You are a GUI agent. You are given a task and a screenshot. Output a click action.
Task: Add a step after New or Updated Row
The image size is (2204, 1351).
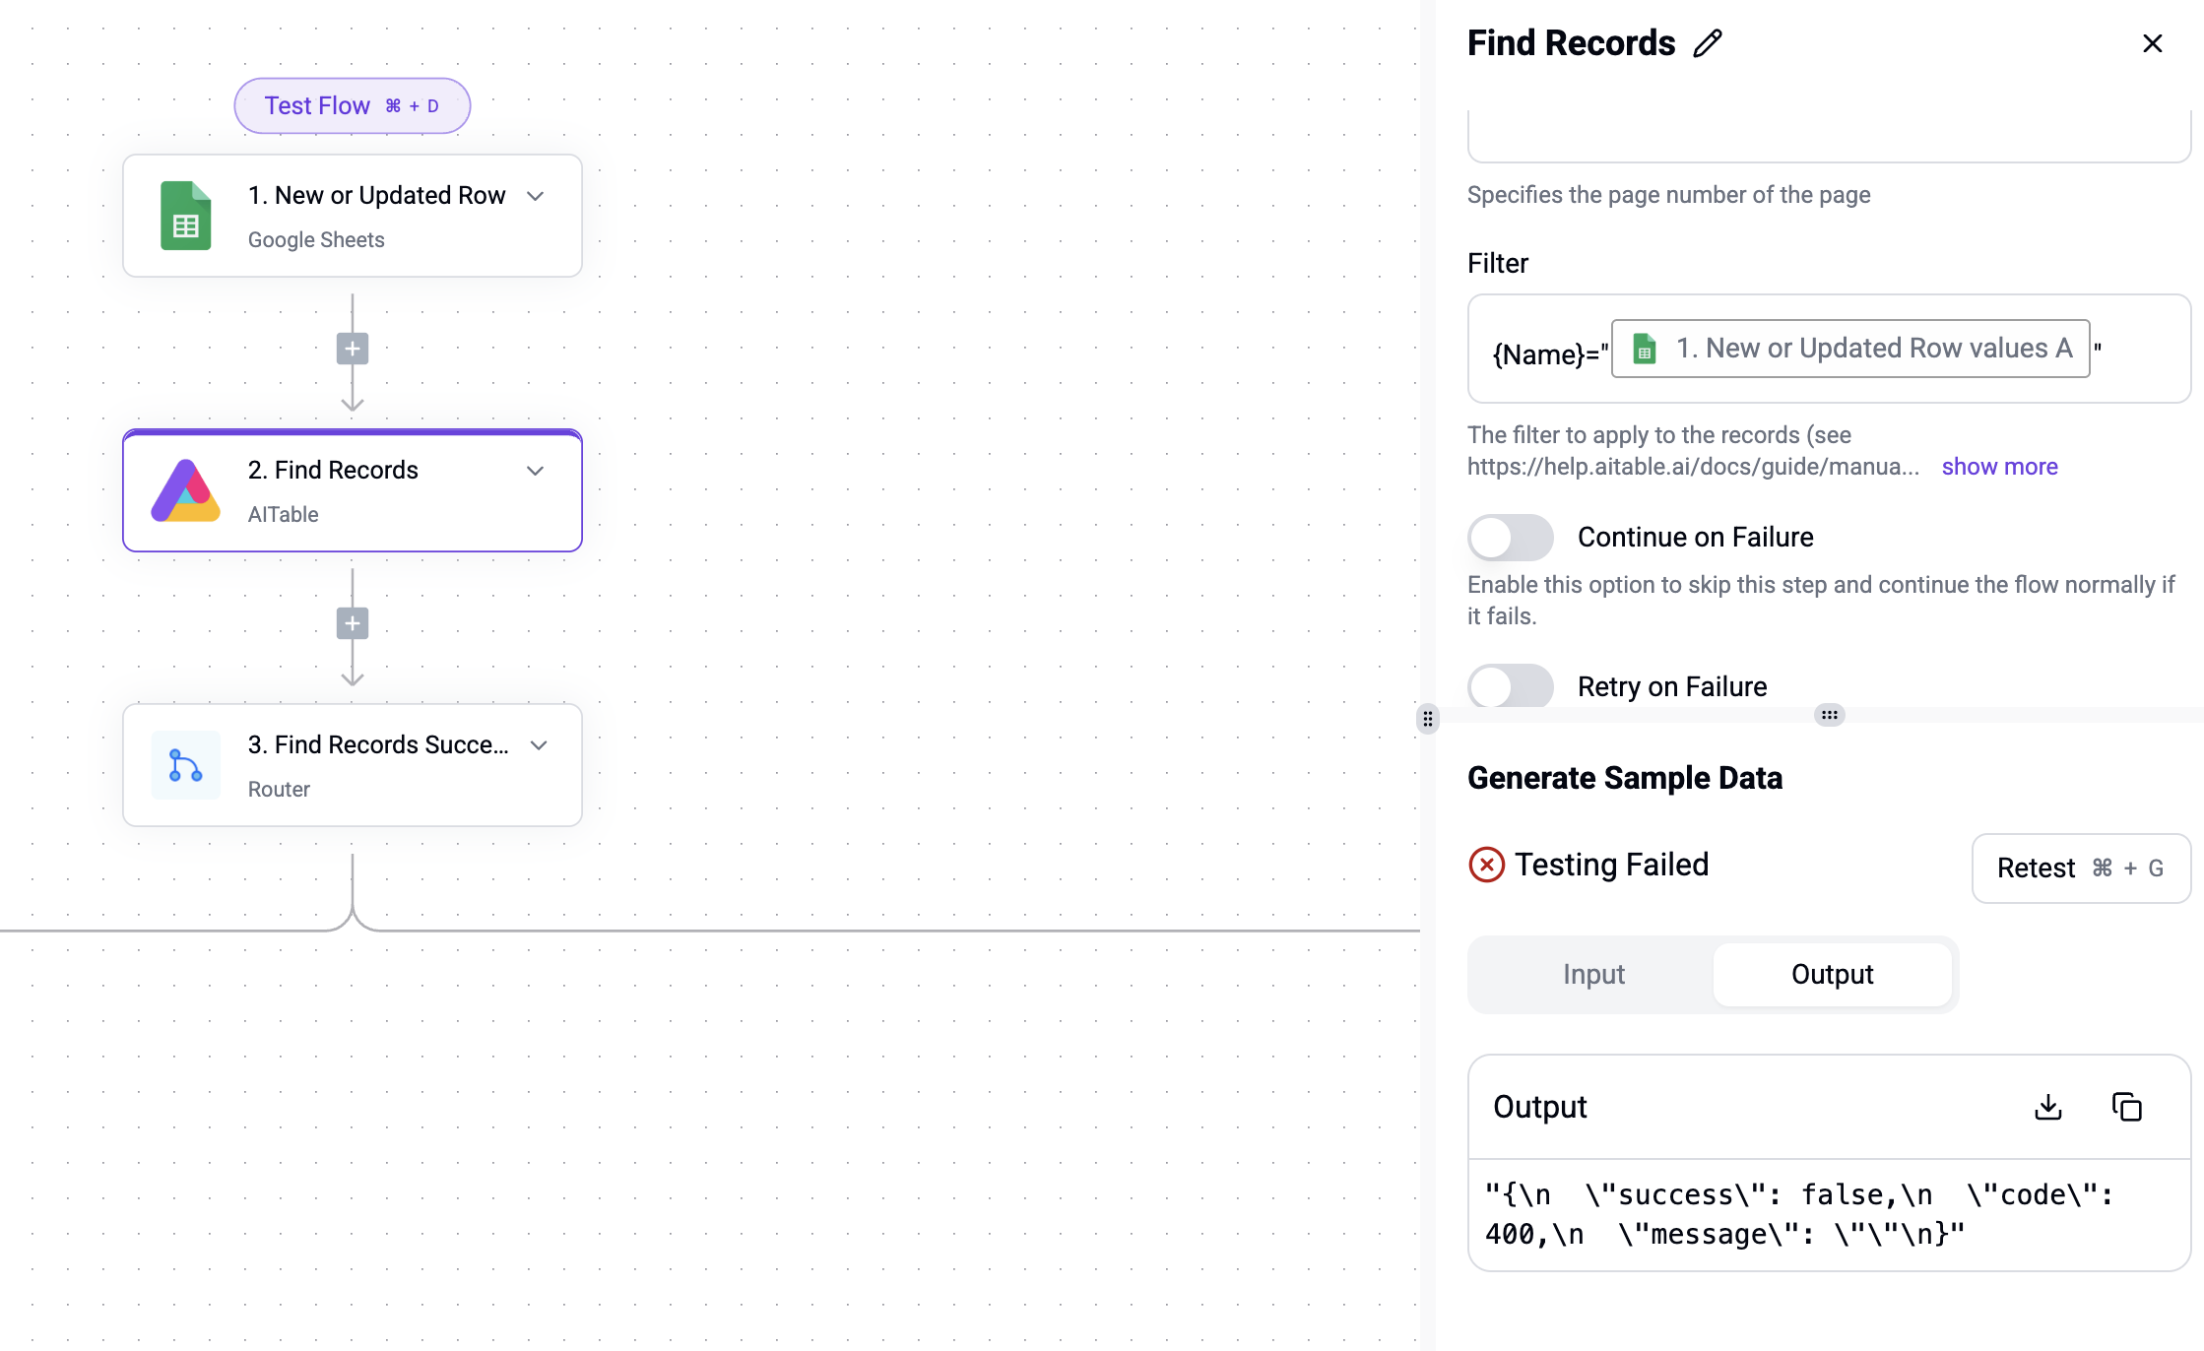click(353, 349)
